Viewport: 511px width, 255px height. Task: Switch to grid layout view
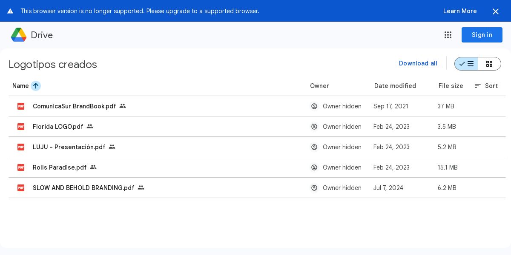[489, 64]
